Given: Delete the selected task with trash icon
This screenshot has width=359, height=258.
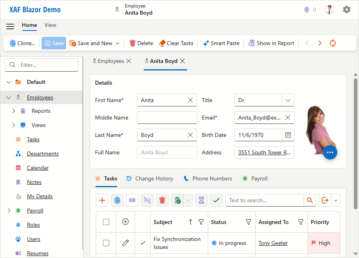Looking at the screenshot, I should pyautogui.click(x=162, y=200).
